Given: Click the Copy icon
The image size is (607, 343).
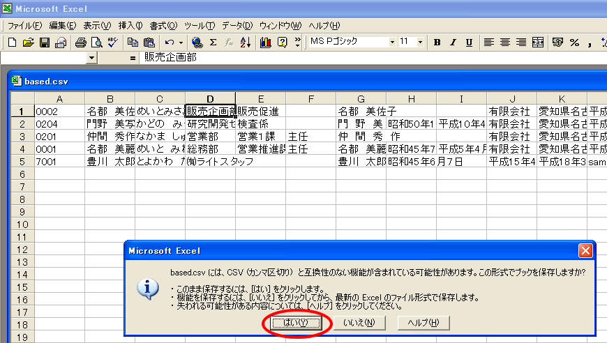Looking at the screenshot, I should click(x=133, y=43).
